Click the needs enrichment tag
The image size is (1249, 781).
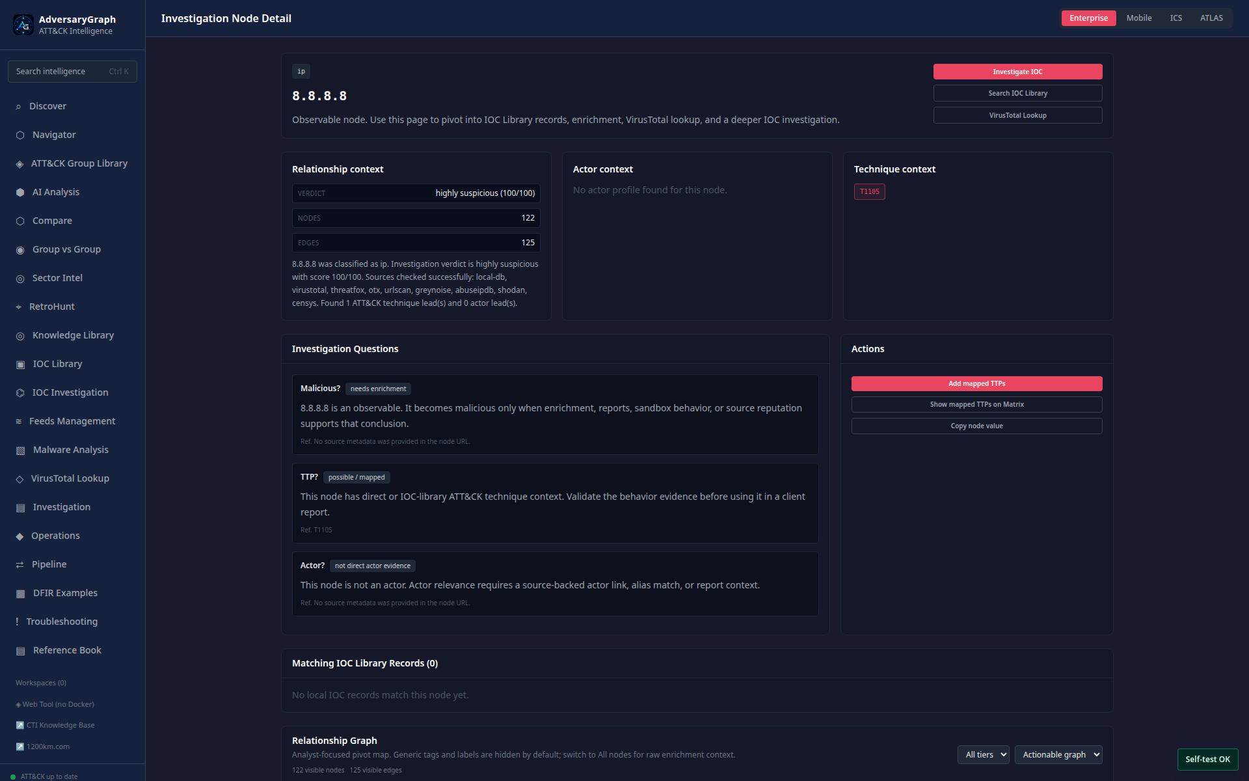(x=378, y=389)
